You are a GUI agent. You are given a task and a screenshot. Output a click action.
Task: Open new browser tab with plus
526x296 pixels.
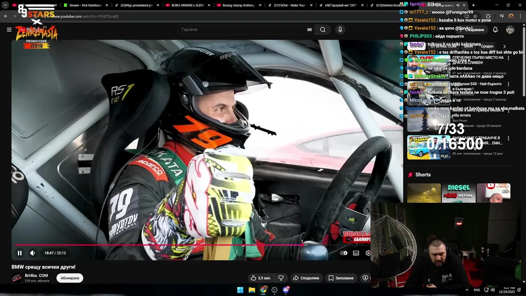coord(473,5)
